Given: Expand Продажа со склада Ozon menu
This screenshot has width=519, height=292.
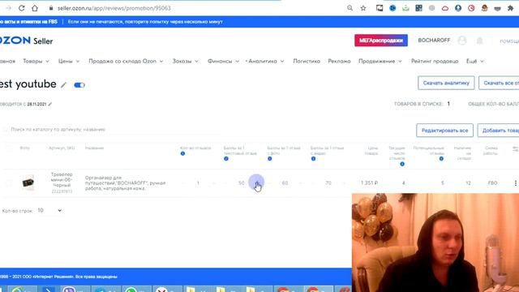Looking at the screenshot, I should coord(126,62).
